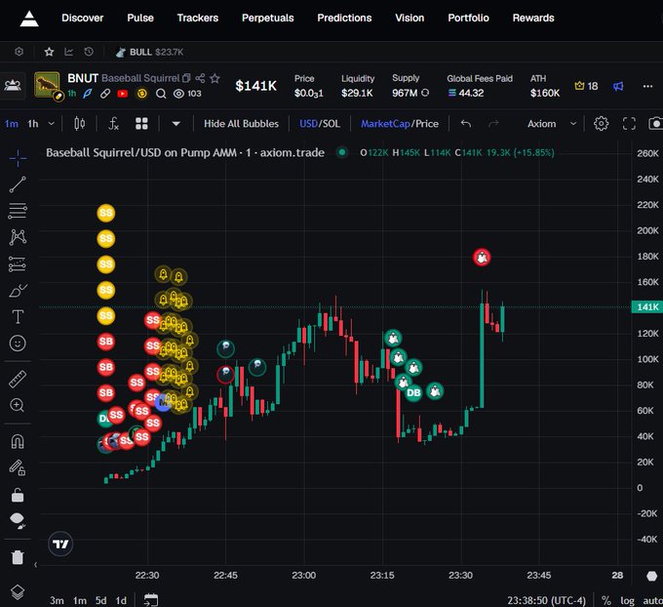Open chart settings gear
The width and height of the screenshot is (663, 607).
pos(601,124)
